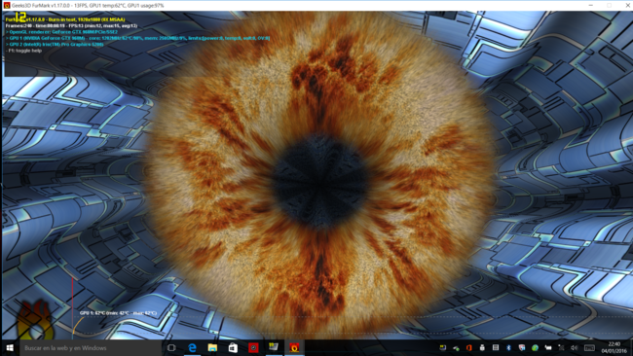Open the battery status tray icon

tap(548, 347)
